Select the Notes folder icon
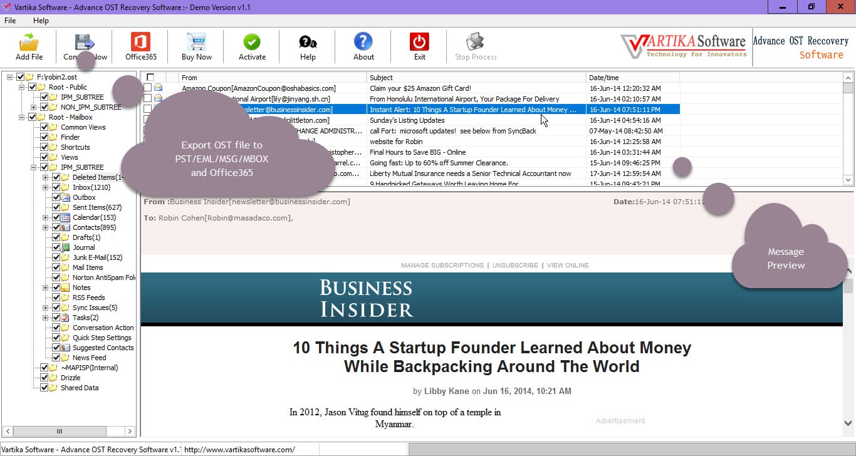This screenshot has height=456, width=856. [66, 288]
